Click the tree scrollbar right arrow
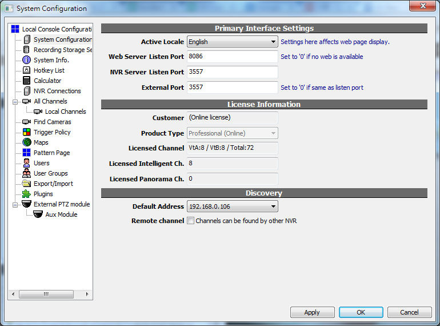This screenshot has height=326, width=440. pos(87,294)
